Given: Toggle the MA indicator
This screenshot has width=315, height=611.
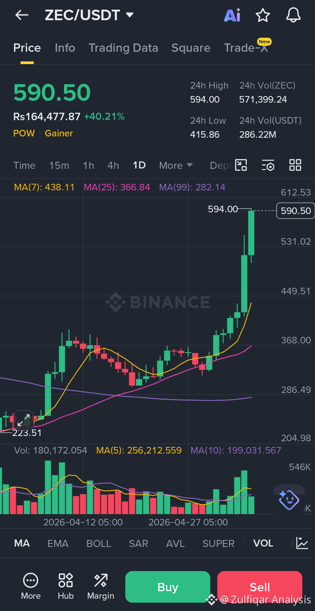Looking at the screenshot, I should tap(22, 543).
